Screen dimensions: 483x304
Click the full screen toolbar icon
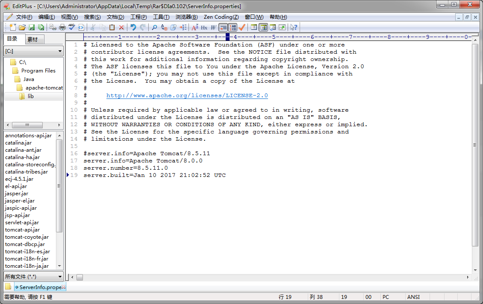pos(282,27)
